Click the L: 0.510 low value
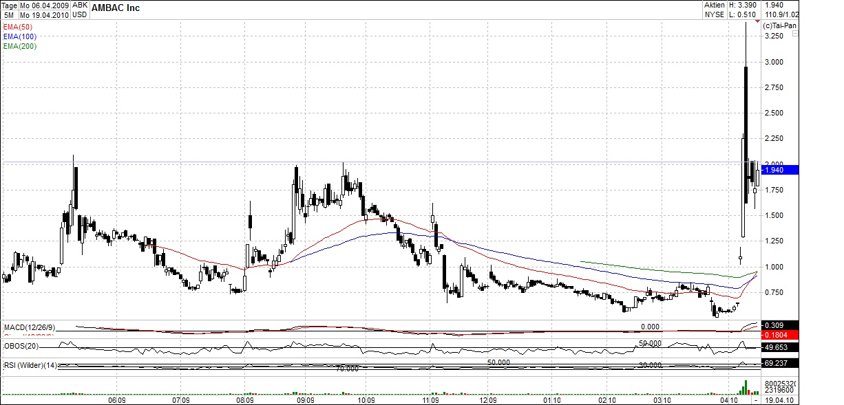This screenshot has width=844, height=405. [744, 14]
